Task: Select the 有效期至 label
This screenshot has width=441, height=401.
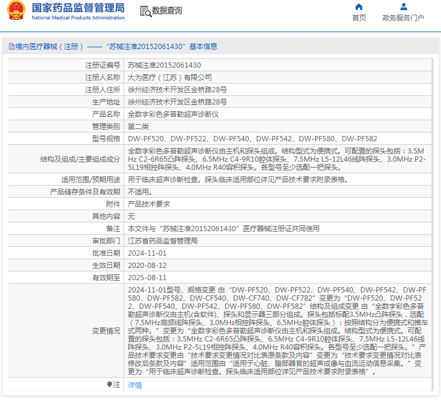Action: 106,278
